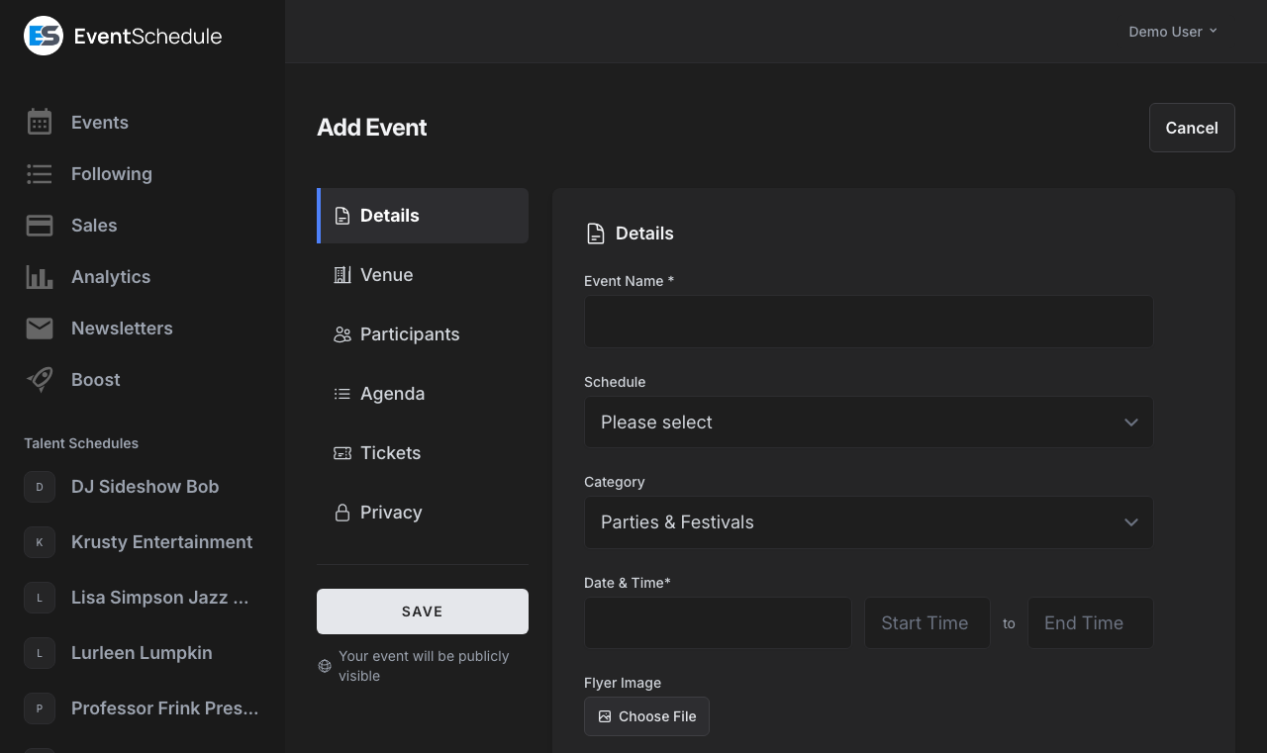Viewport: 1267px width, 753px height.
Task: Select Krusty Entertainment under Talent Schedules
Action: [161, 541]
